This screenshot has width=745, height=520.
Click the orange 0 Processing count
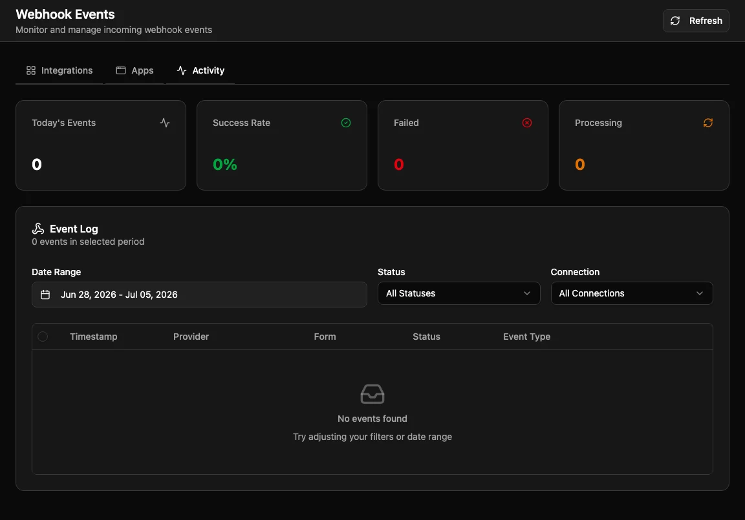pos(580,164)
